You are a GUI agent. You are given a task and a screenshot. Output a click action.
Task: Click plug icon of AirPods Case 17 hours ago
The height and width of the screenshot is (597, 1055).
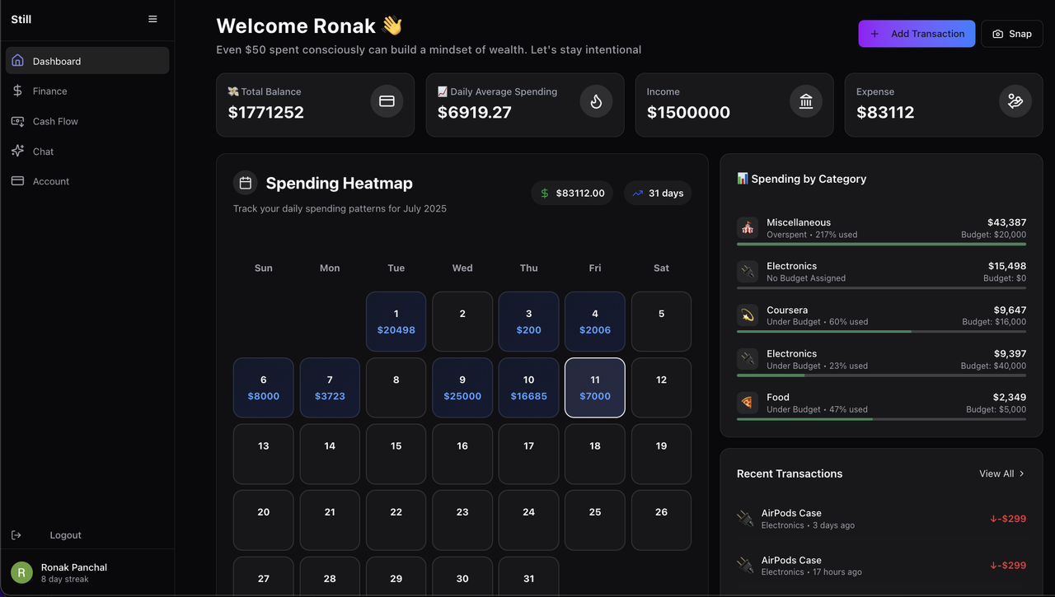[745, 565]
